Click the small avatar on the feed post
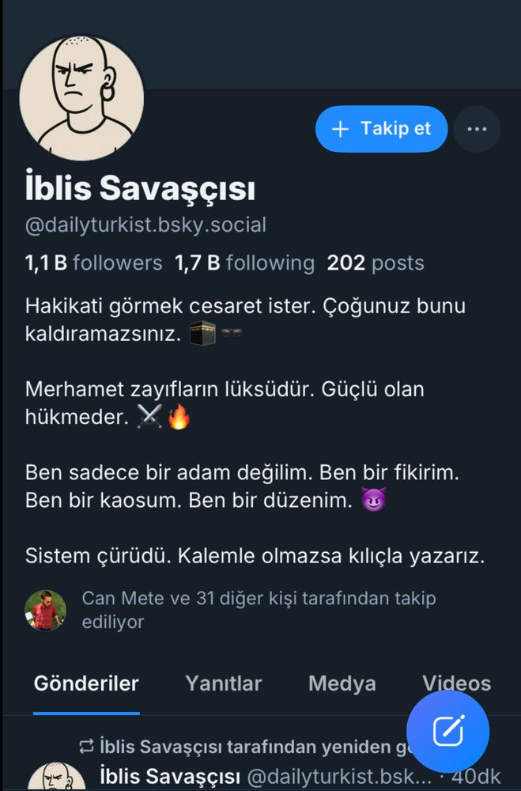Screen dimensions: 521x791 pos(56,777)
